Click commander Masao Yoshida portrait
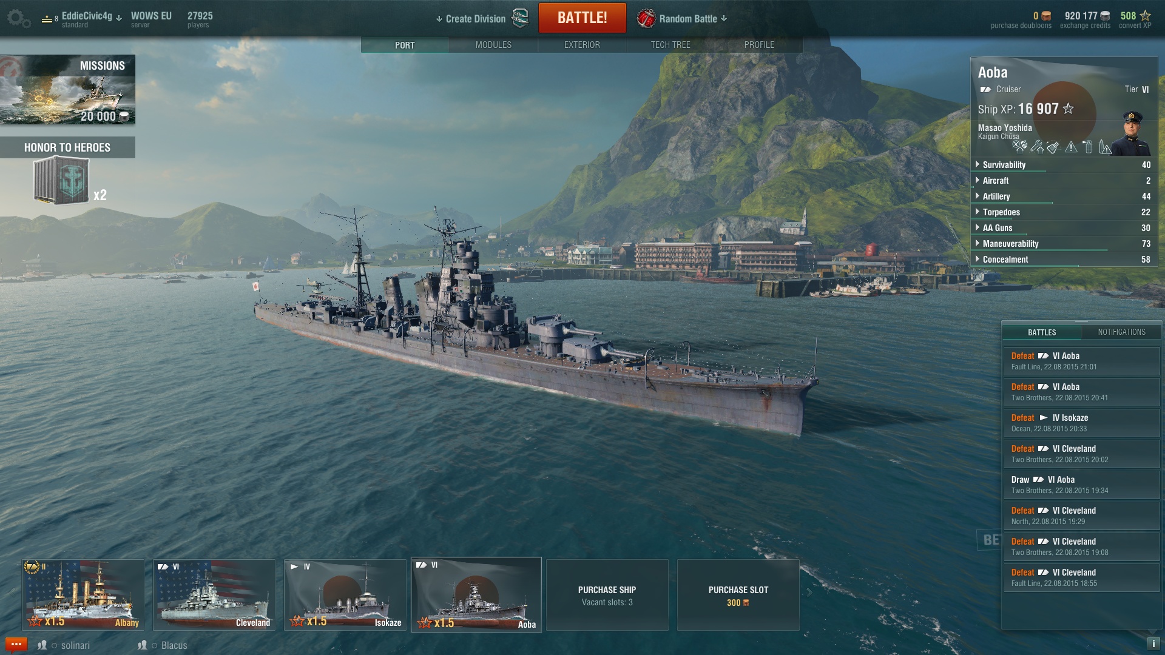1165x655 pixels. click(1132, 133)
